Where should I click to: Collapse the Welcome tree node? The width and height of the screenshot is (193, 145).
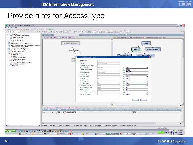tap(7, 34)
